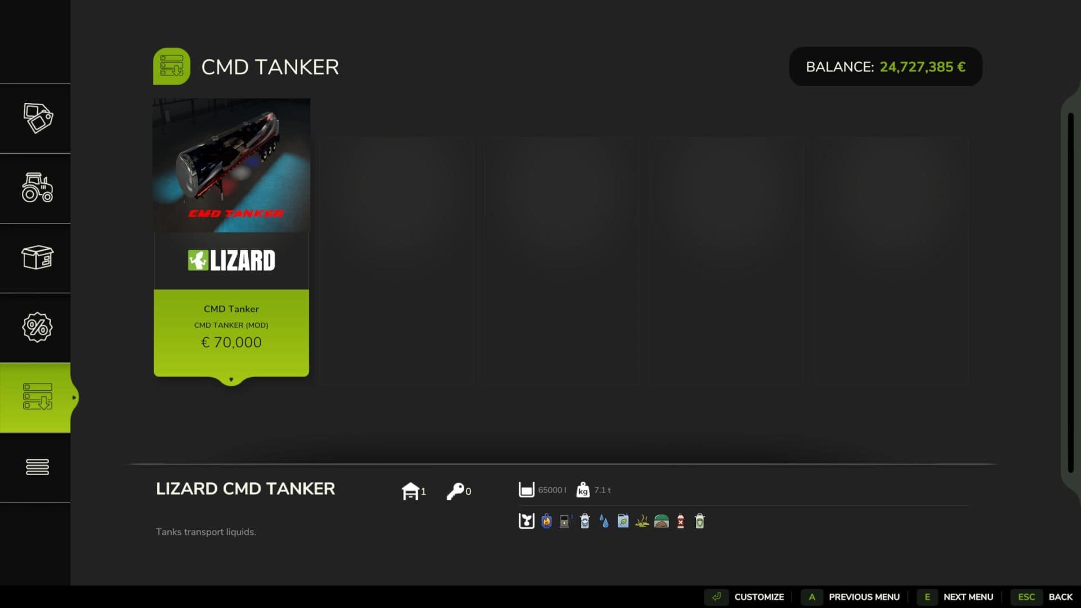The width and height of the screenshot is (1081, 608).
Task: Select the box objects category icon
Action: pos(37,258)
